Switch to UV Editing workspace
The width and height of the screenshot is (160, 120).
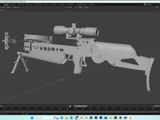tap(29, 5)
